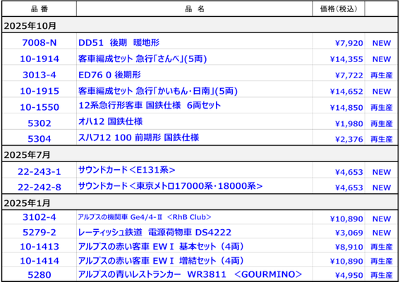
Task: Click price ¥2,376
Action: coord(349,139)
